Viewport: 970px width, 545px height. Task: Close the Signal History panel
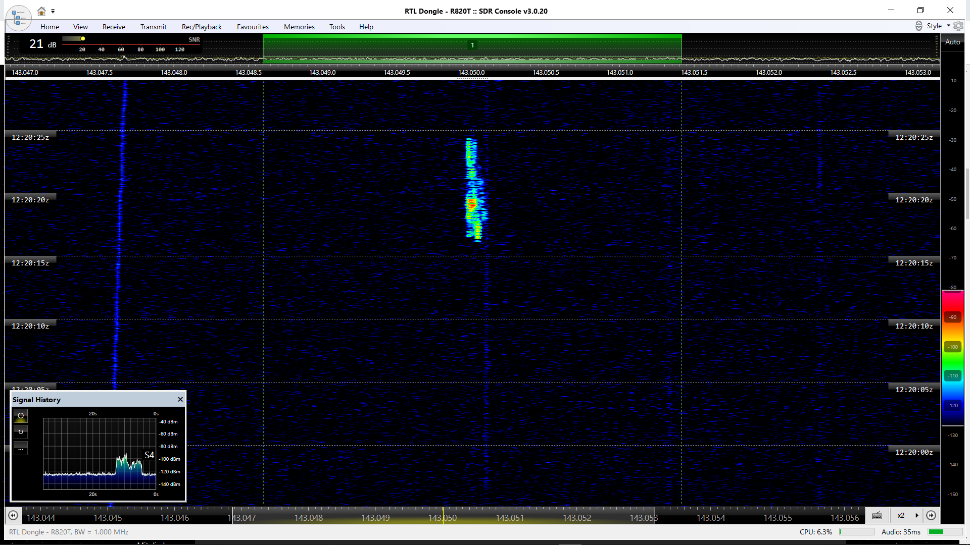coord(180,399)
